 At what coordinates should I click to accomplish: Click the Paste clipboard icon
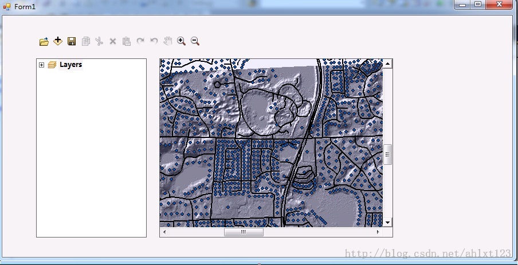(127, 41)
